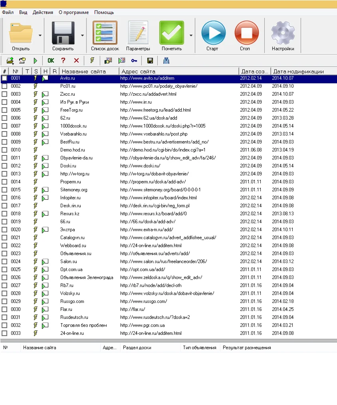
Task: Enable the checkbox for Из Рук в Руки
Action: 4,102
